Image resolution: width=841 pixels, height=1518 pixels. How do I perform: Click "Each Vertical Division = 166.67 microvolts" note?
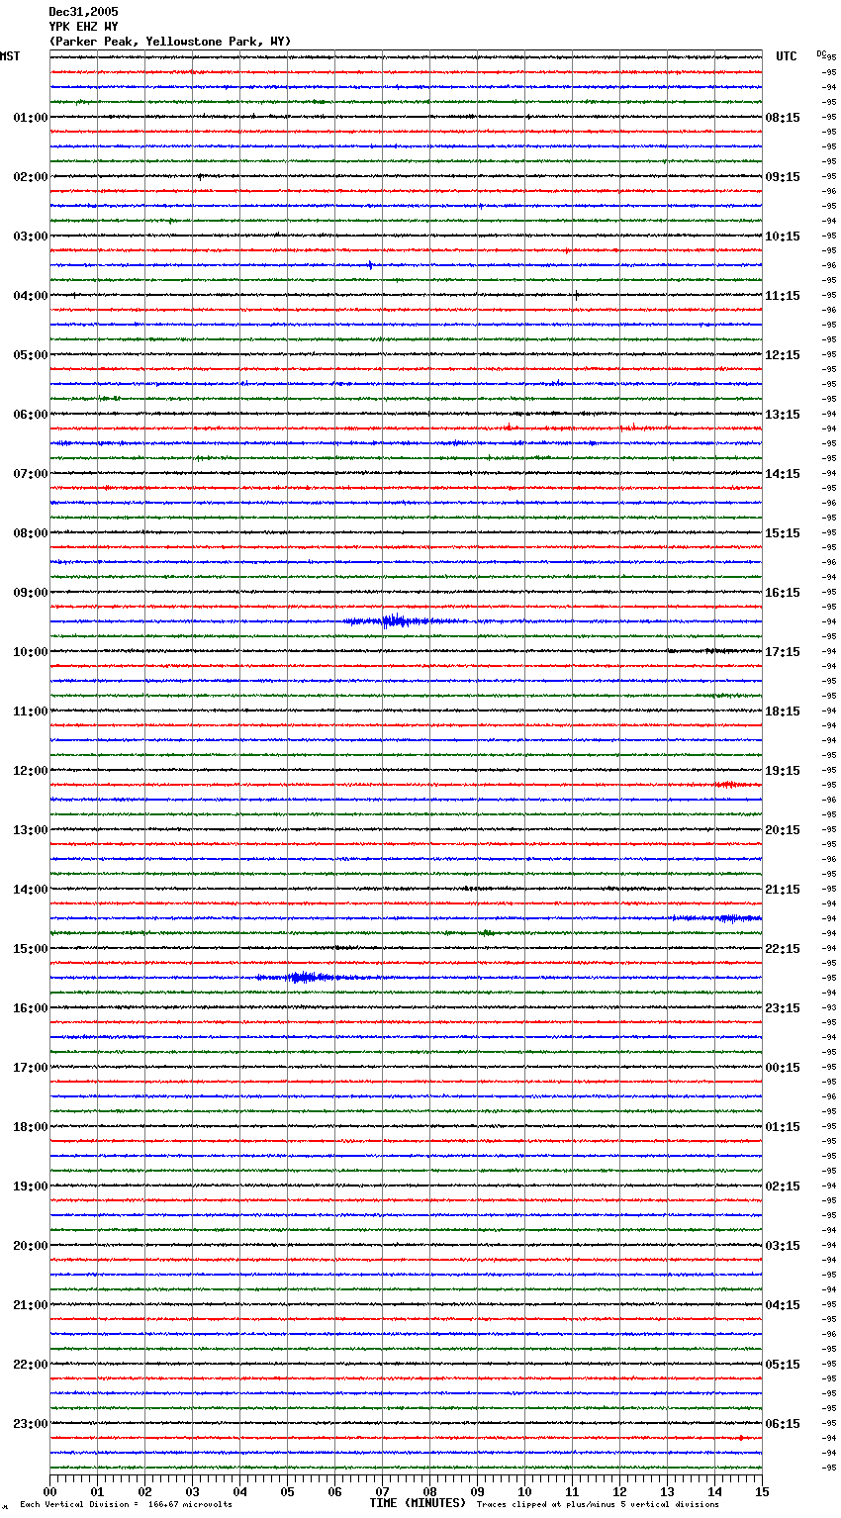[126, 1504]
